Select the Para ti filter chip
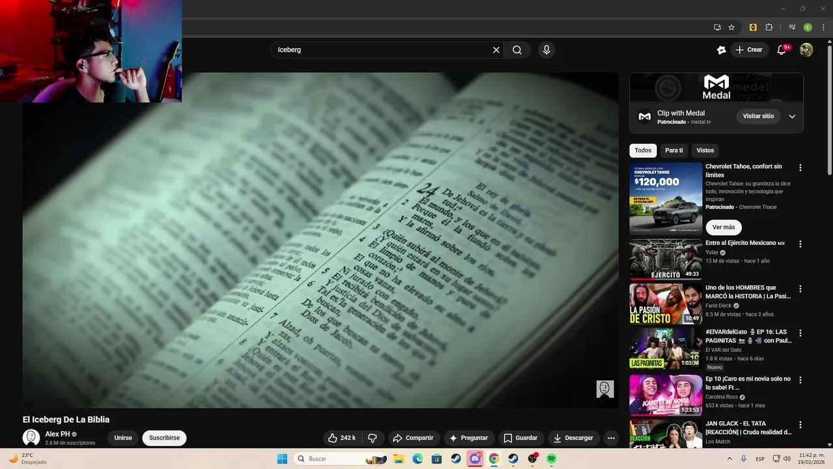This screenshot has height=469, width=833. click(x=674, y=150)
